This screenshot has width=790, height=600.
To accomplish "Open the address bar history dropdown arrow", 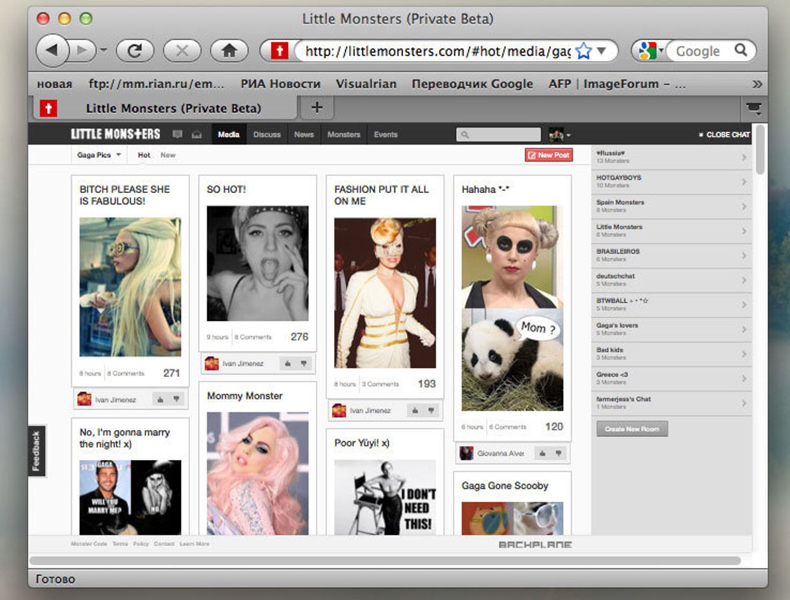I will point(601,51).
